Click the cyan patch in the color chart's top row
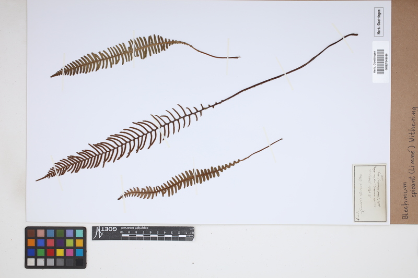The width and height of the screenshot is (418, 278). (79, 233)
